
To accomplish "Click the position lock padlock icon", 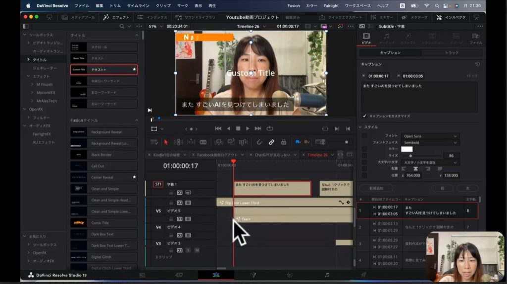I will click(x=283, y=142).
